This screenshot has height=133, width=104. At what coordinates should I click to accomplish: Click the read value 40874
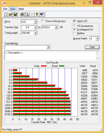94,92
